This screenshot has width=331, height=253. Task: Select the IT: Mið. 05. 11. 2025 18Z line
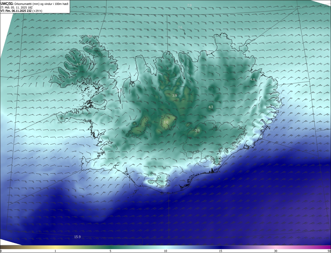tap(17, 8)
